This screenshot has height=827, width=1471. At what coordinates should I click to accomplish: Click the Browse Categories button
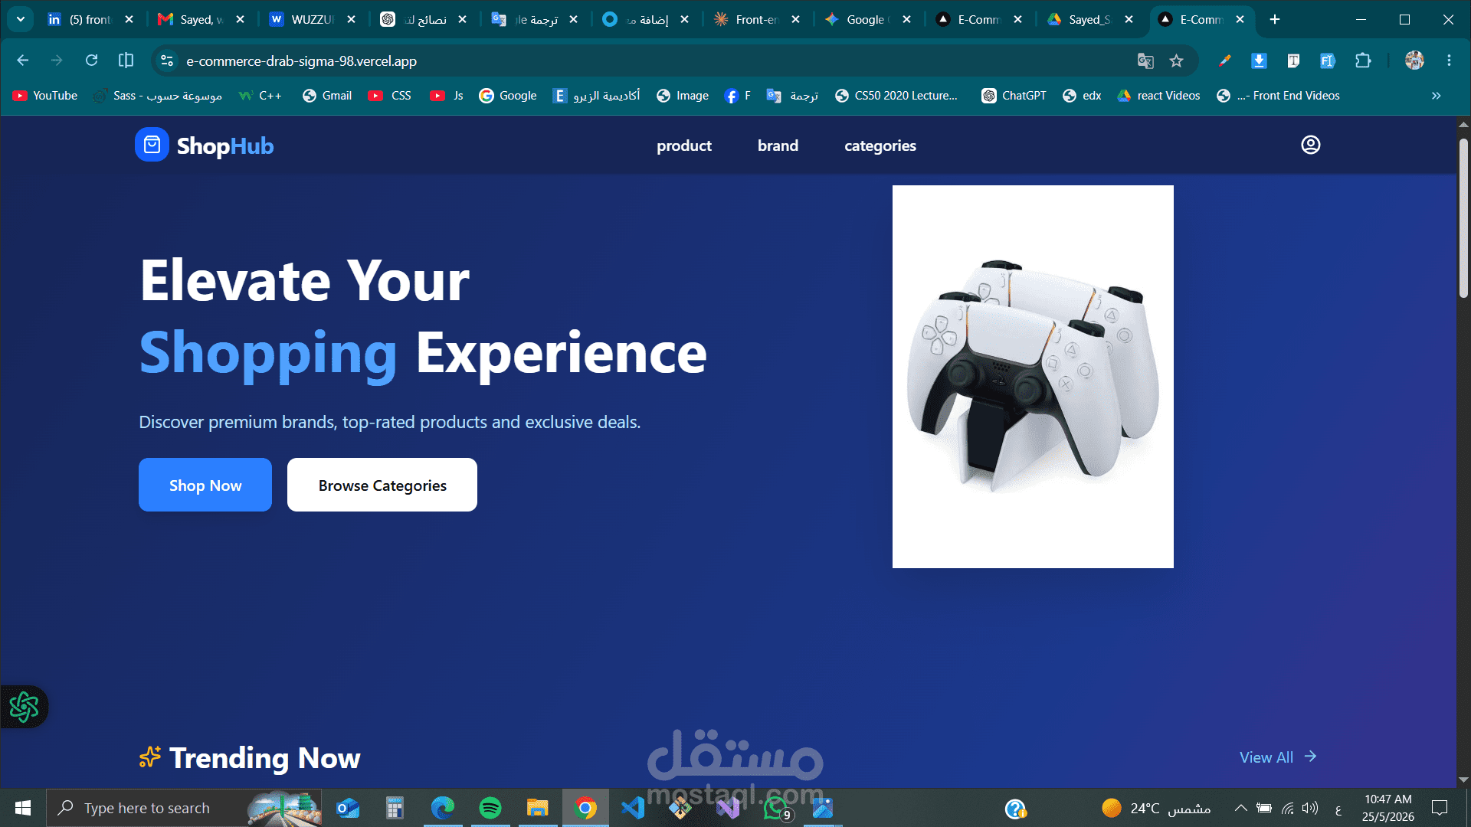[x=382, y=485]
